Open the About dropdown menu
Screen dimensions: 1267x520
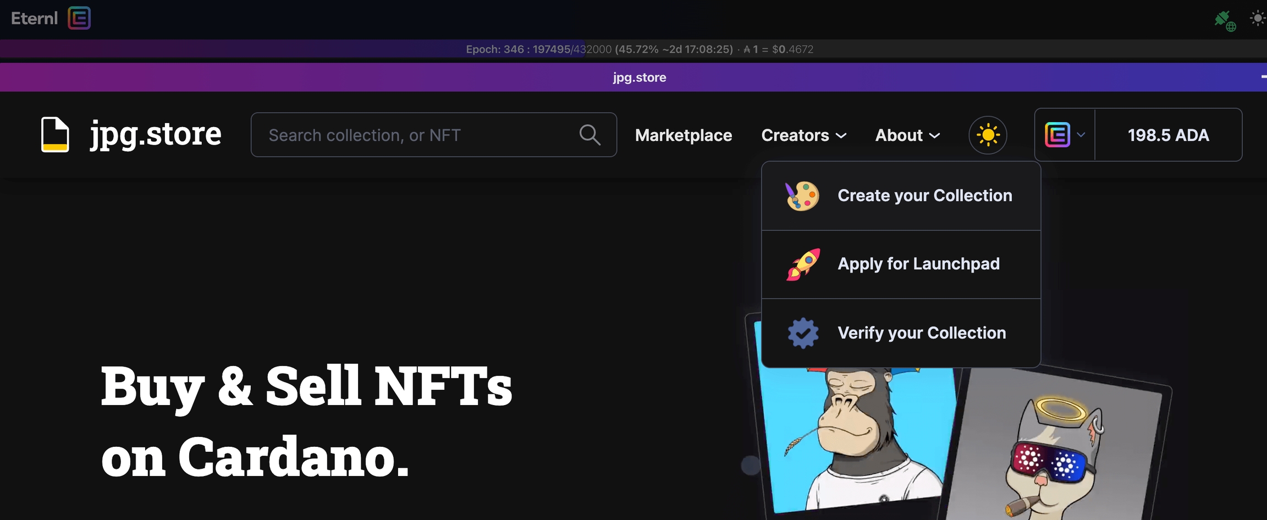coord(907,135)
